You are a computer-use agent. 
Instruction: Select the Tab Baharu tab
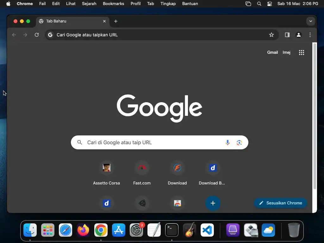point(73,21)
